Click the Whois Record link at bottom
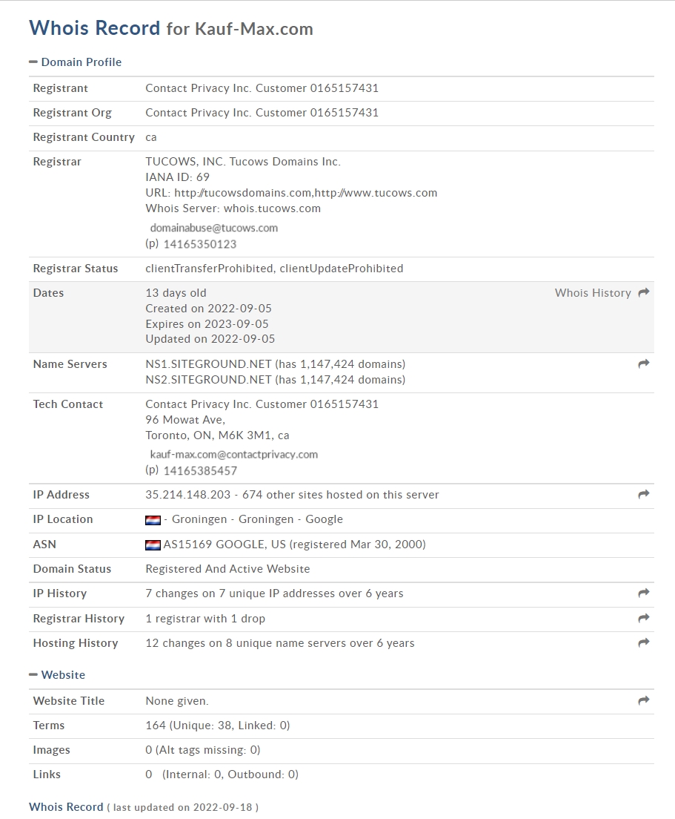Viewport: 675px width, 819px height. click(66, 807)
